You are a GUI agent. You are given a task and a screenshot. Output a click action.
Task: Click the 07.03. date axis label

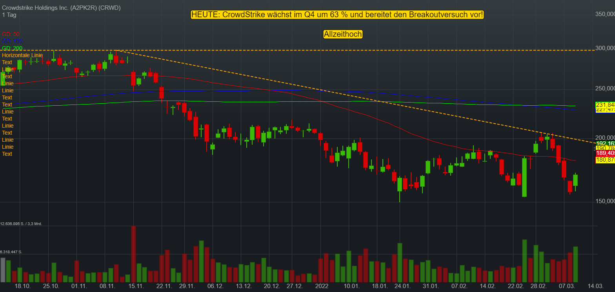click(567, 287)
